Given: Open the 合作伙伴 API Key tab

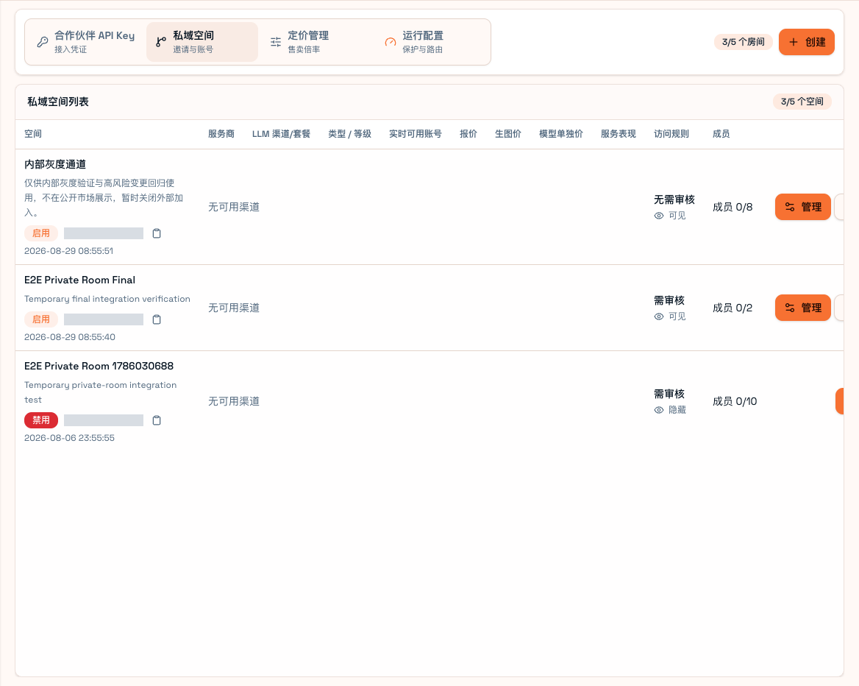Looking at the screenshot, I should pos(85,42).
